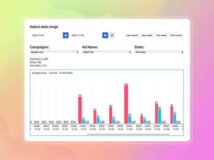Open the end date calendar picker icon
Screen dimensions: 214x160
pyautogui.click(x=105, y=35)
